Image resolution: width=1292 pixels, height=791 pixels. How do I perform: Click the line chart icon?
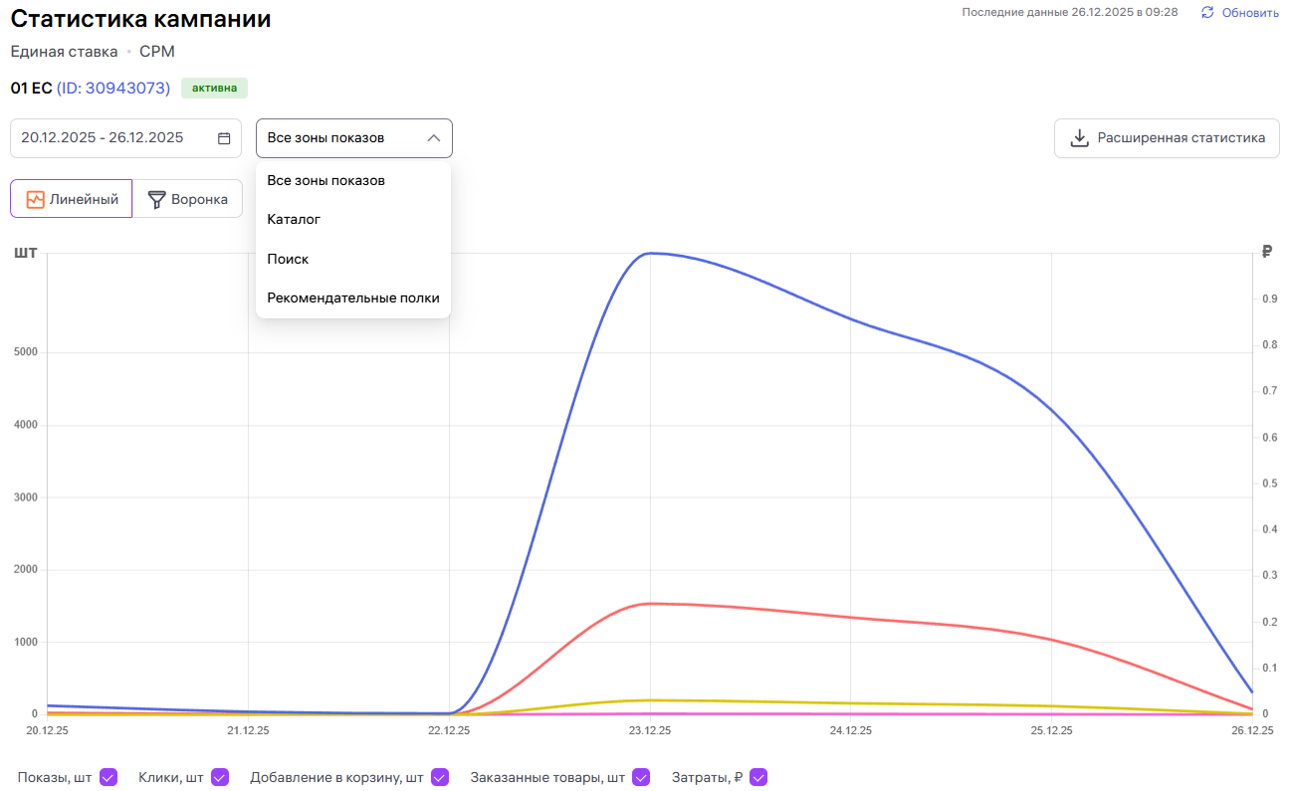[36, 199]
